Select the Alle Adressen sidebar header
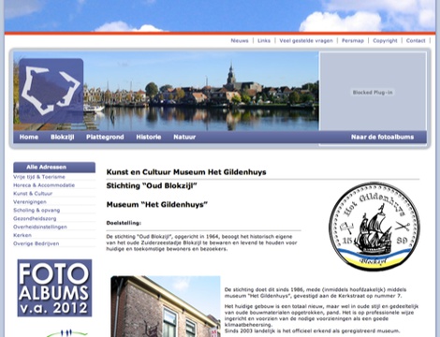 (x=54, y=167)
